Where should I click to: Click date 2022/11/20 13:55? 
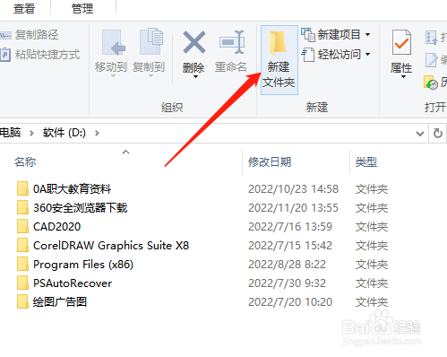click(x=293, y=208)
